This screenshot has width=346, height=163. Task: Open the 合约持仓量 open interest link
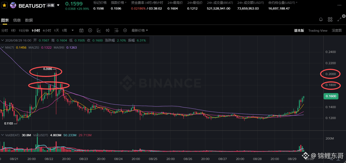pos(283,3)
